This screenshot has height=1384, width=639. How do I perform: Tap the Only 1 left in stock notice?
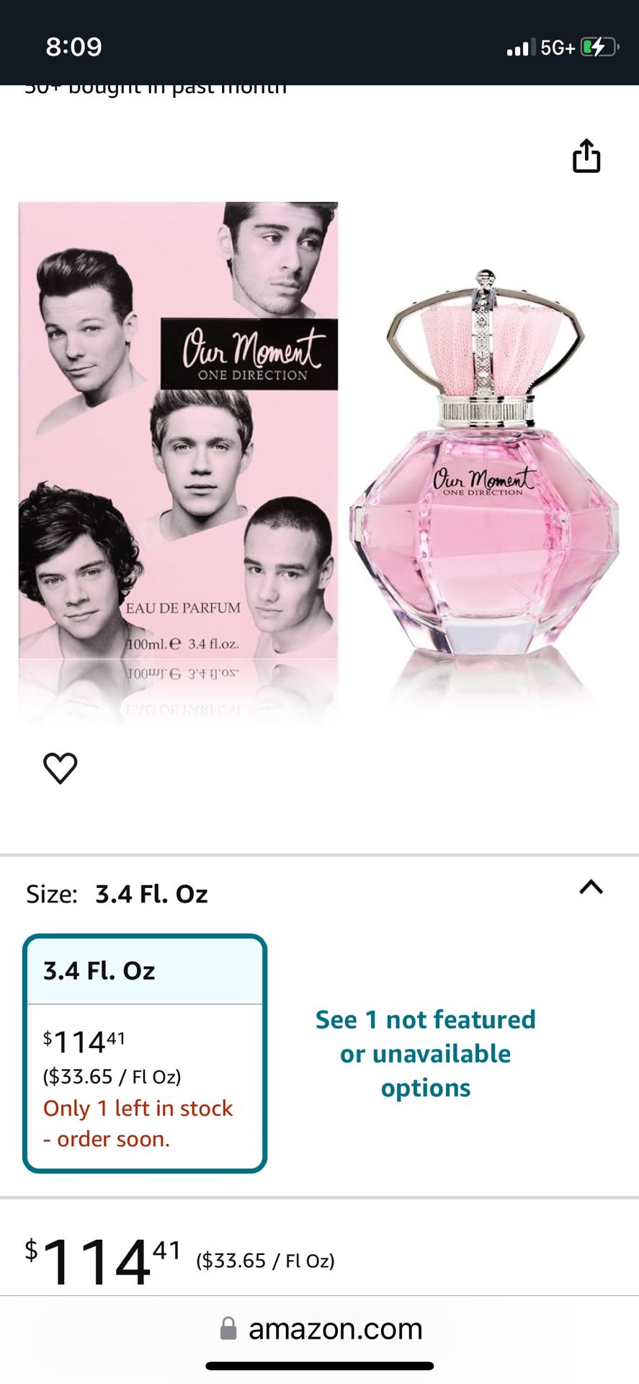[138, 1123]
